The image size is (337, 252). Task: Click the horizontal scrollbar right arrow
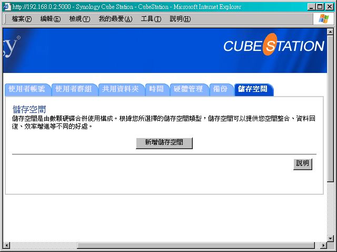coord(323,245)
